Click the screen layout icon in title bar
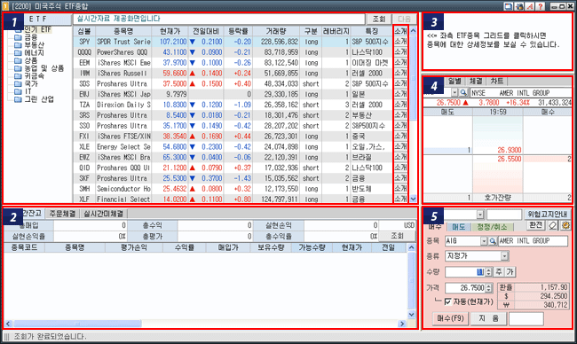577x344 pixels. click(x=508, y=6)
